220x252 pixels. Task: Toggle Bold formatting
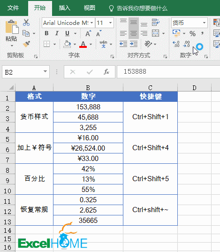tap(46, 33)
